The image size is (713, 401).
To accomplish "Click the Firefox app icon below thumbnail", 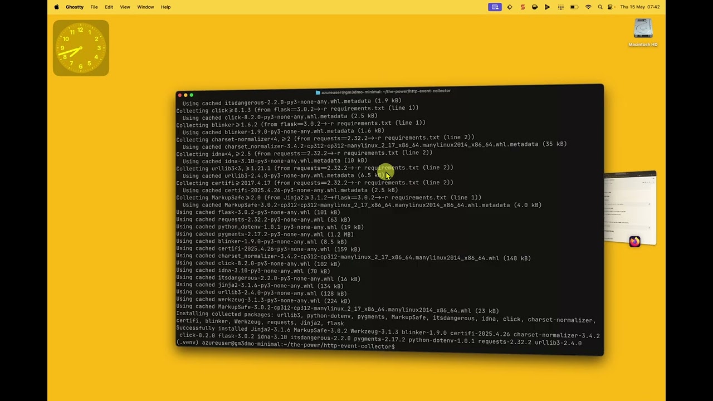I will pos(634,241).
